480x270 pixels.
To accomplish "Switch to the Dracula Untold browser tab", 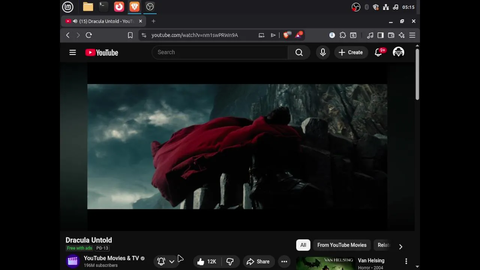I will pyautogui.click(x=103, y=21).
